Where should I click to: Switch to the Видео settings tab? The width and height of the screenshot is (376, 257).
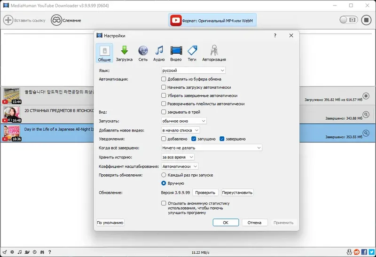point(176,53)
